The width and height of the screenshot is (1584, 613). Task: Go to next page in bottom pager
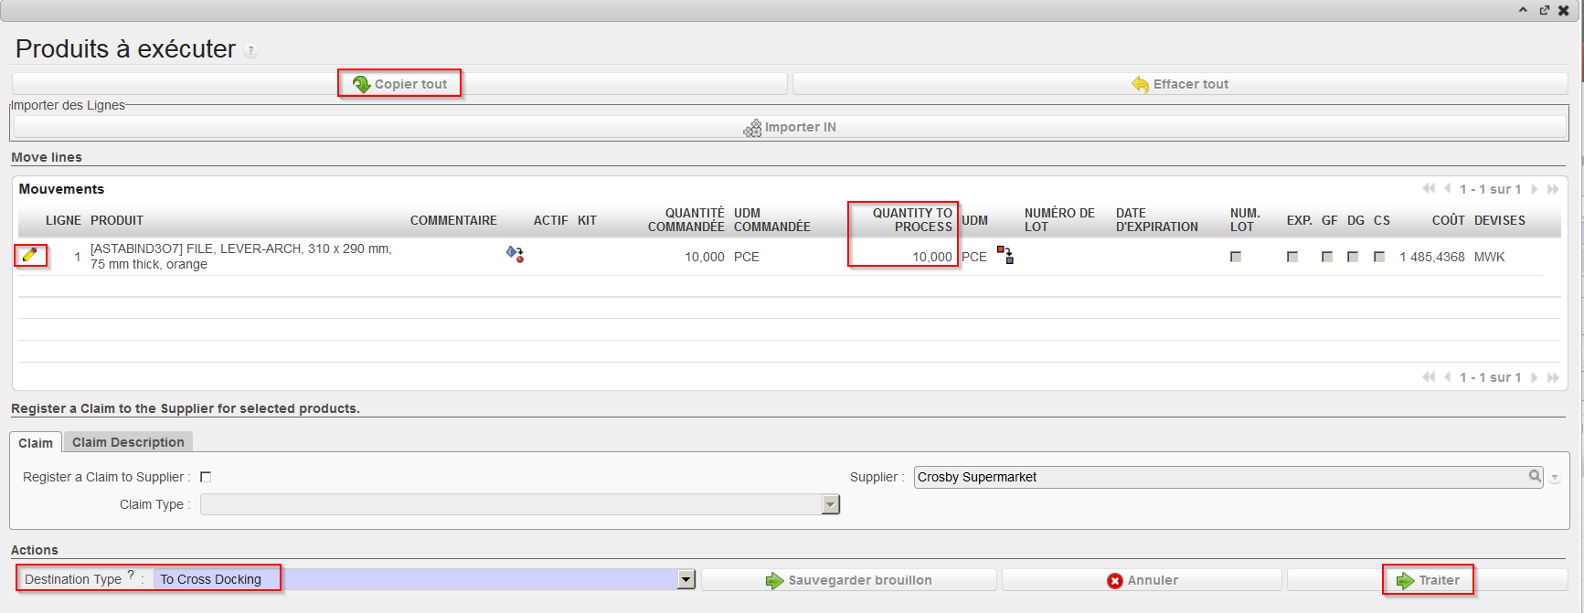tap(1535, 377)
